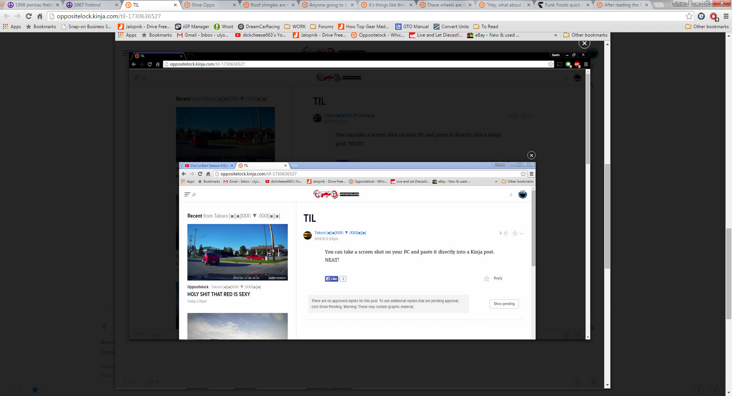Open the starred Bookmarks folder in top bar

click(41, 27)
